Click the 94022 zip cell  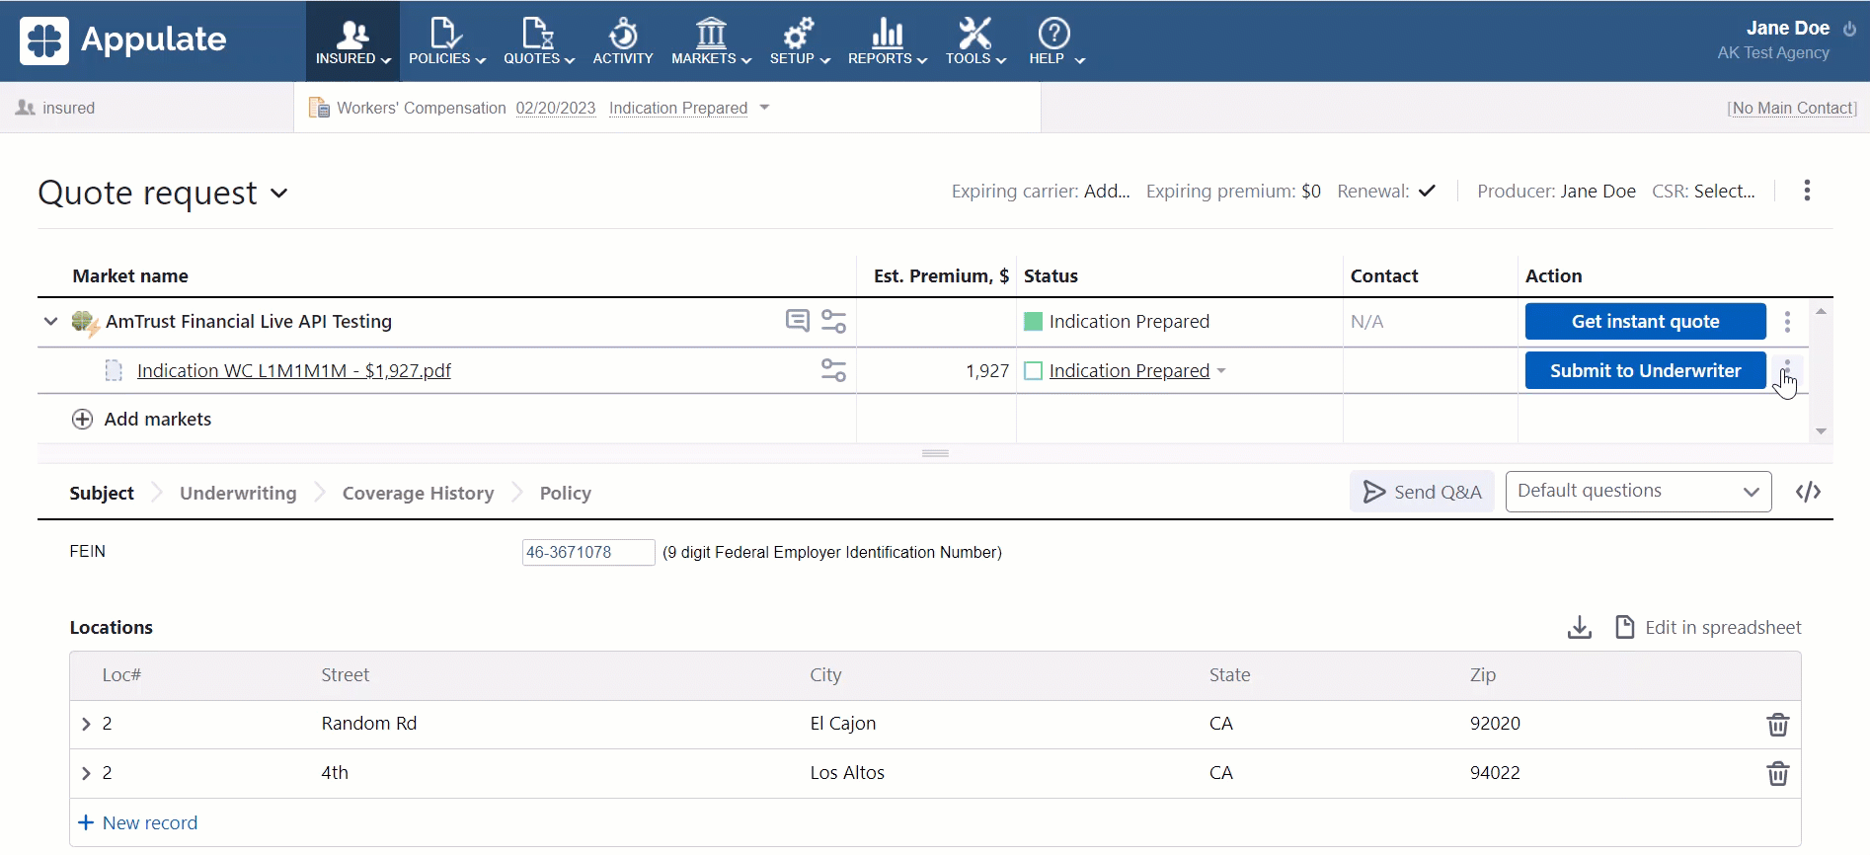(1495, 772)
